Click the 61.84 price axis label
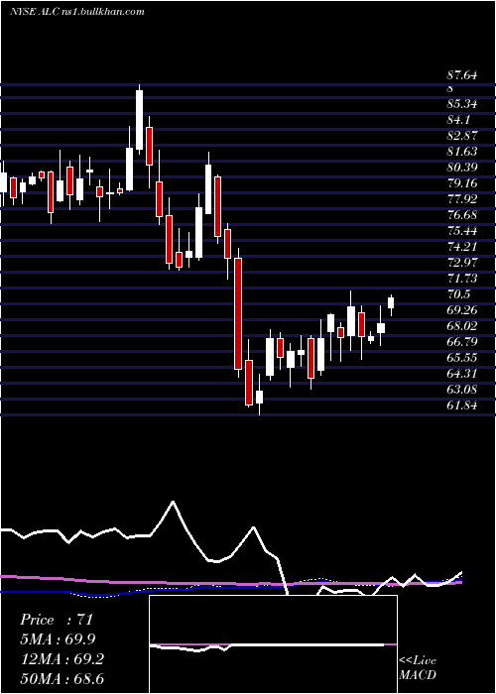Viewport: 496px width, 694px height. [462, 405]
